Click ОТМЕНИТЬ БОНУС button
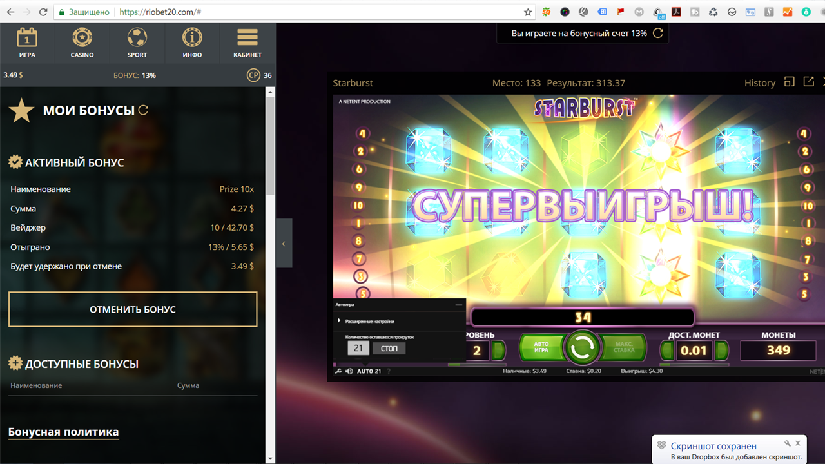825x464 pixels. click(133, 309)
